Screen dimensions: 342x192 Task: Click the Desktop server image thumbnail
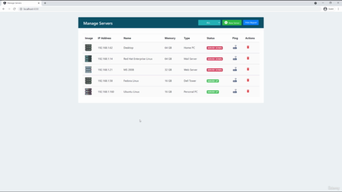(x=88, y=47)
